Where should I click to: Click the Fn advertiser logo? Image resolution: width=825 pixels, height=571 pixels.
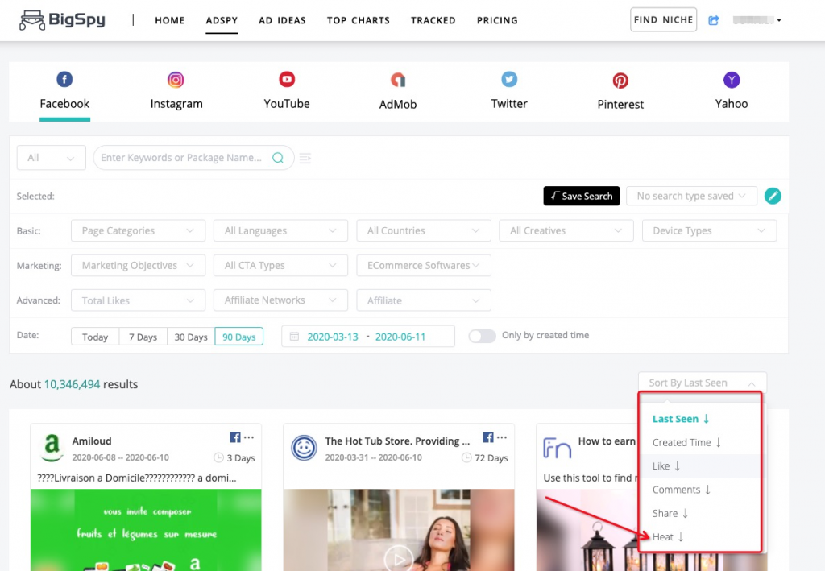coord(557,449)
